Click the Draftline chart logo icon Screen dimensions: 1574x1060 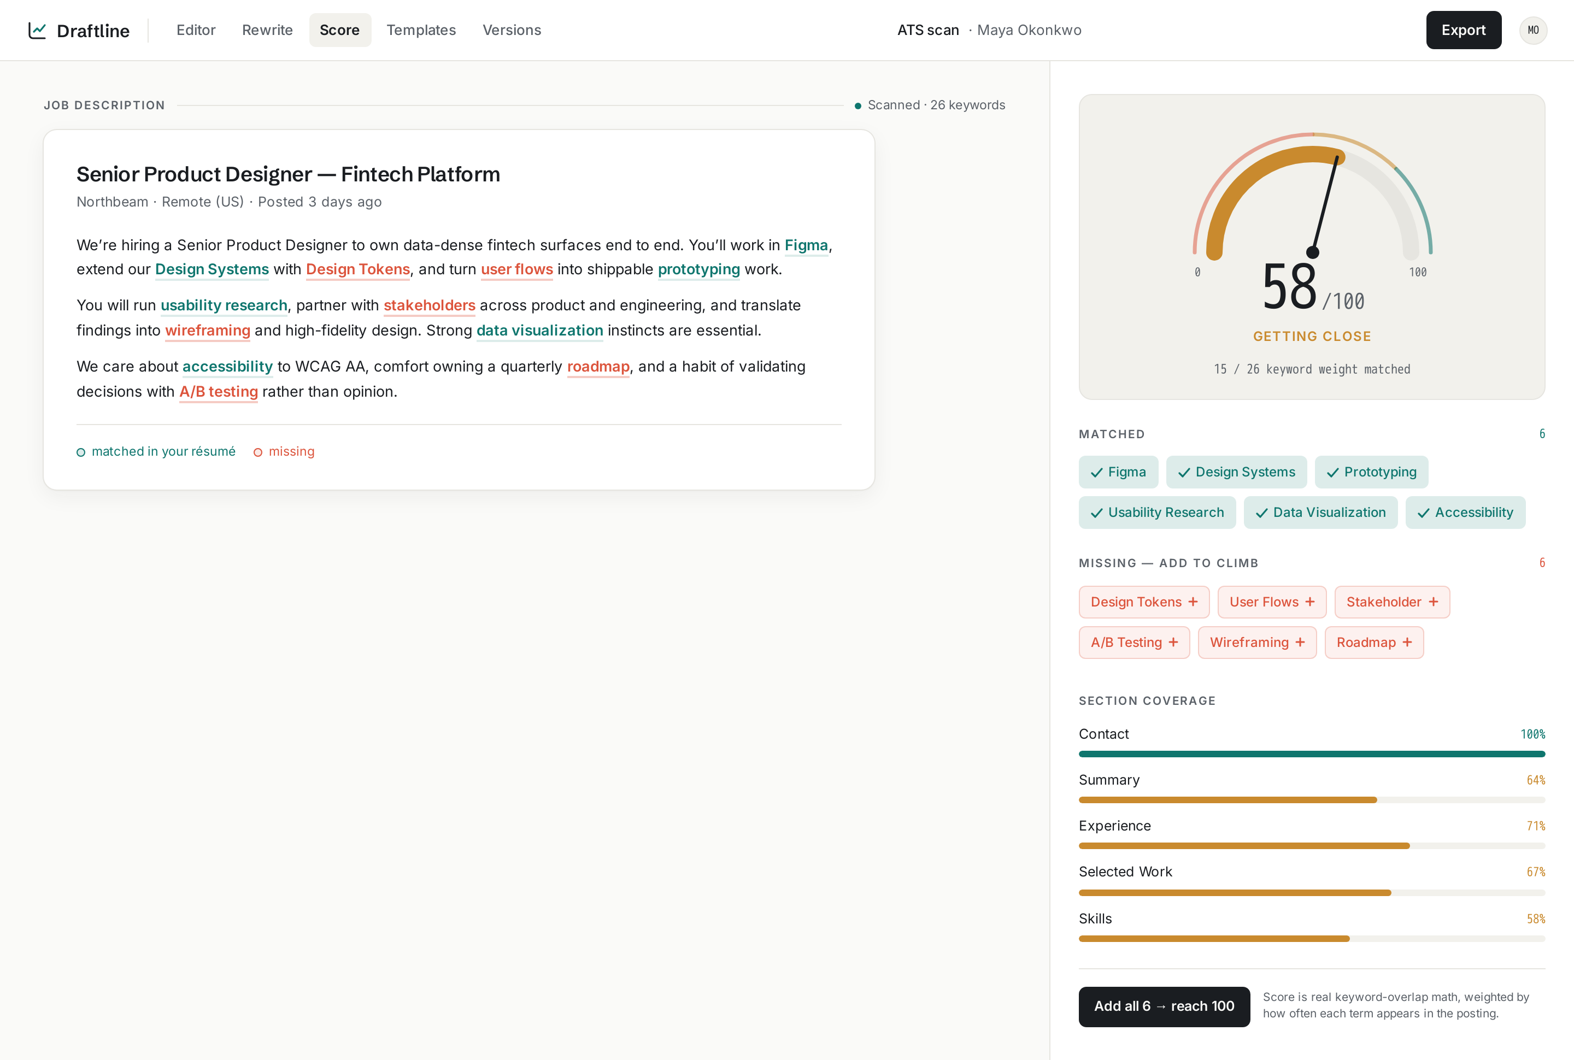(37, 31)
